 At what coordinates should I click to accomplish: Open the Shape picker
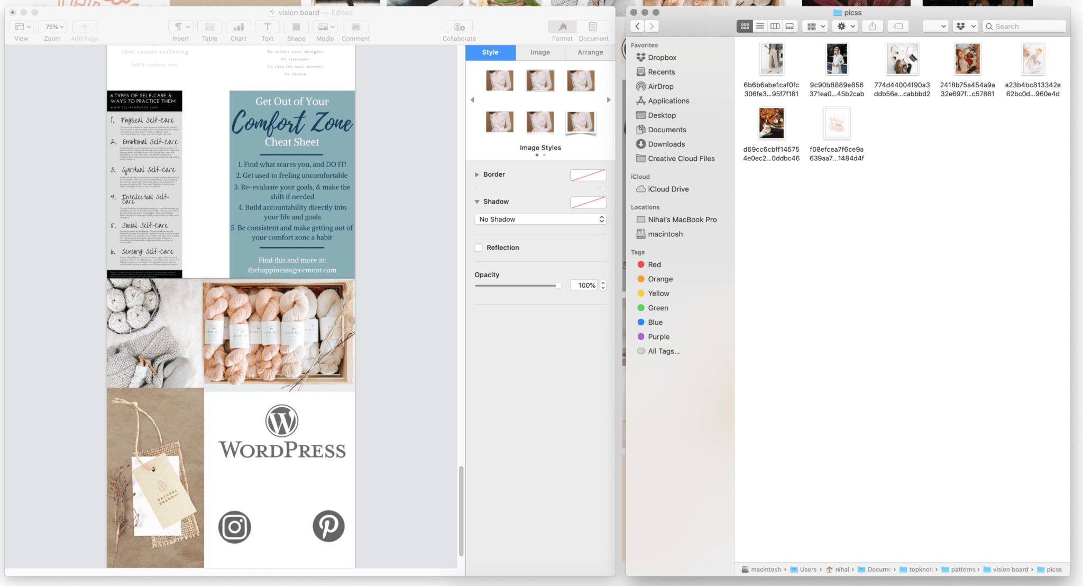296,26
